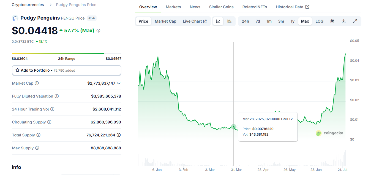Open Circulating Supply info icon

pos(49,122)
